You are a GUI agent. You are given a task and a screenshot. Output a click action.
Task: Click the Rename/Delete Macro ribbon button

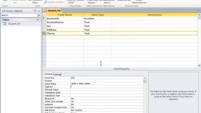(x=107, y=2)
